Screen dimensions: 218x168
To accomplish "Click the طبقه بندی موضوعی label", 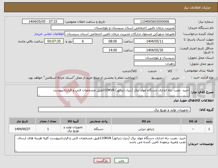I will coord(199,70).
